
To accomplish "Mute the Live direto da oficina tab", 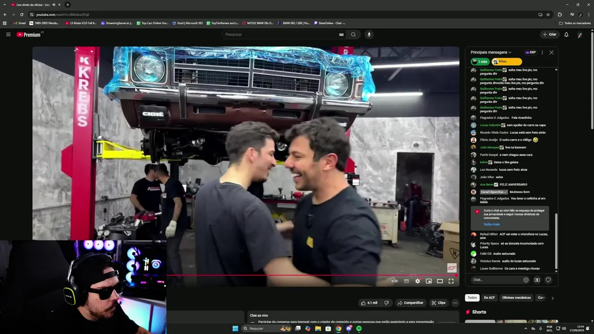I will click(54, 5).
